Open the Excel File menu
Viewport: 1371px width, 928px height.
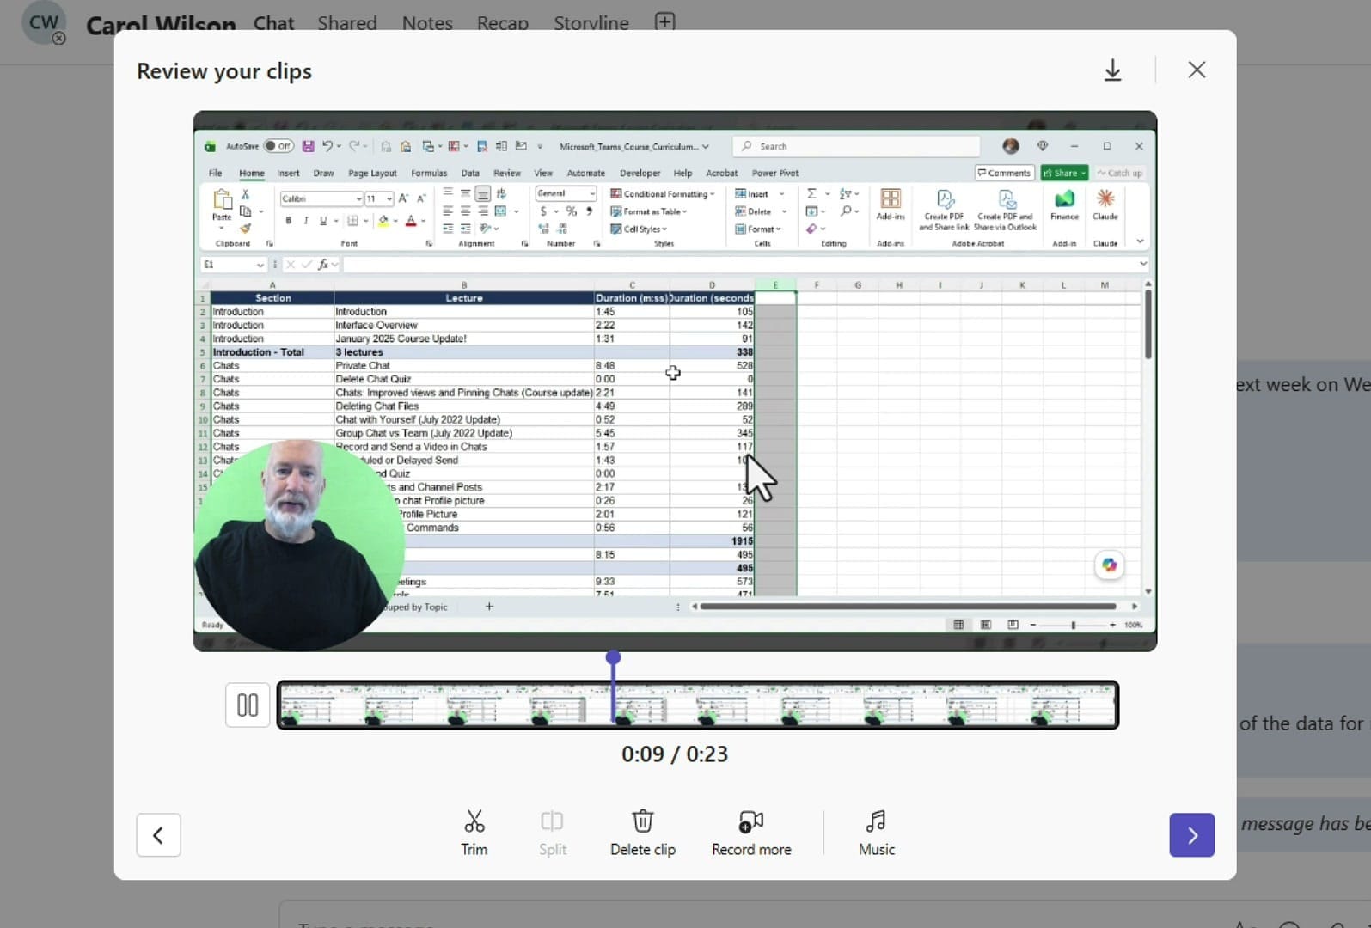(x=215, y=173)
